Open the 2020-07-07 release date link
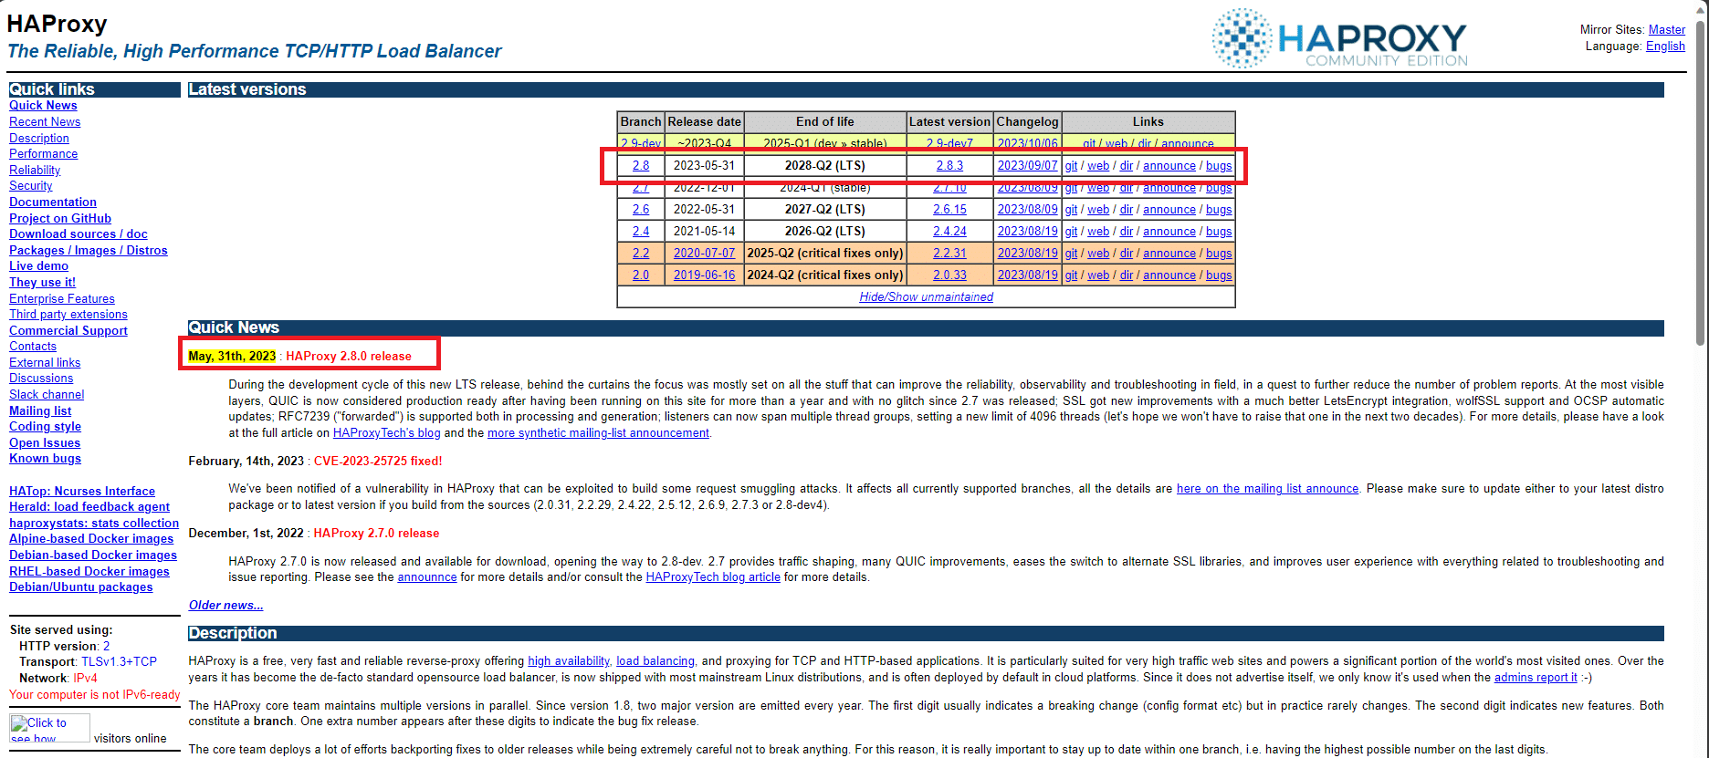This screenshot has height=758, width=1709. (704, 253)
